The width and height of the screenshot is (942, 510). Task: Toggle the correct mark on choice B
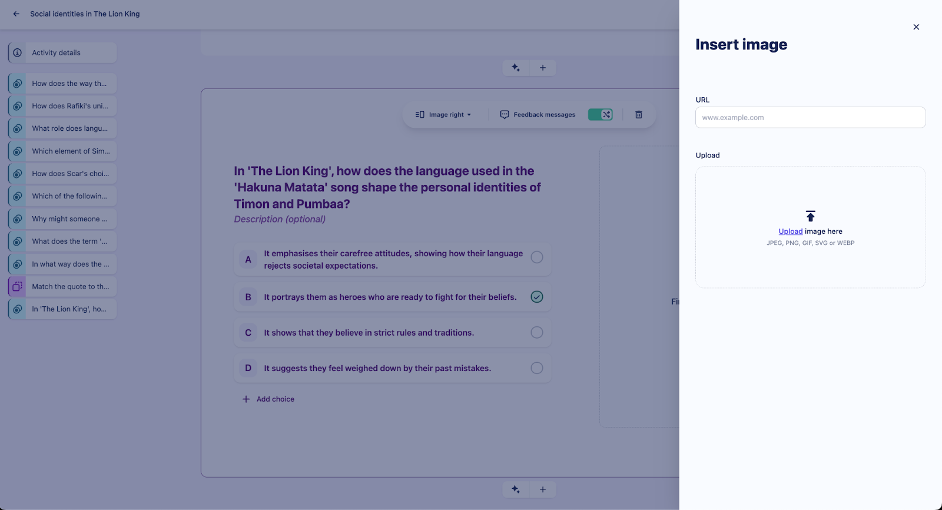pyautogui.click(x=537, y=297)
